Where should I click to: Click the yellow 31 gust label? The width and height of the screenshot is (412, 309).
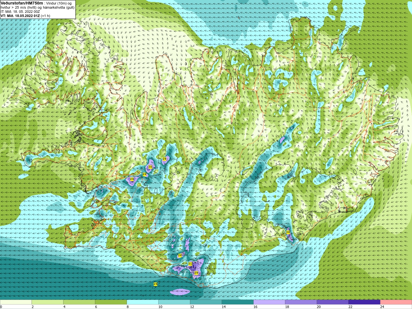190,264
